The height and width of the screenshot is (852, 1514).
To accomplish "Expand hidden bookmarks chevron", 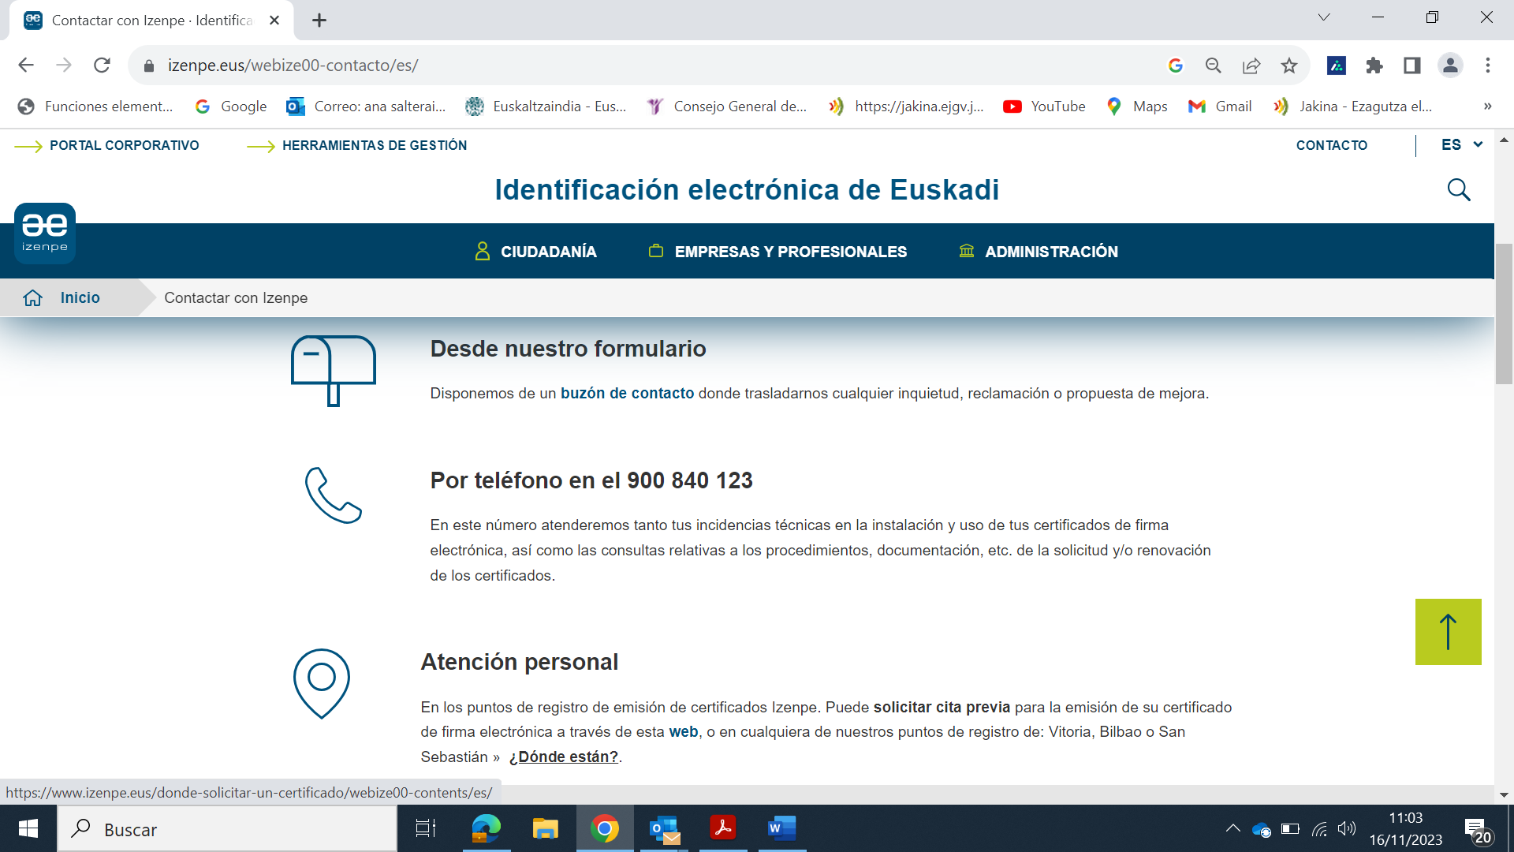I will tap(1487, 106).
